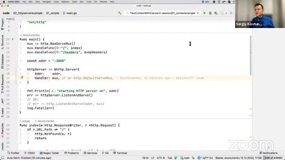Click the /headers route link in code
Viewport: 285px width, 160px height.
pos(71,52)
